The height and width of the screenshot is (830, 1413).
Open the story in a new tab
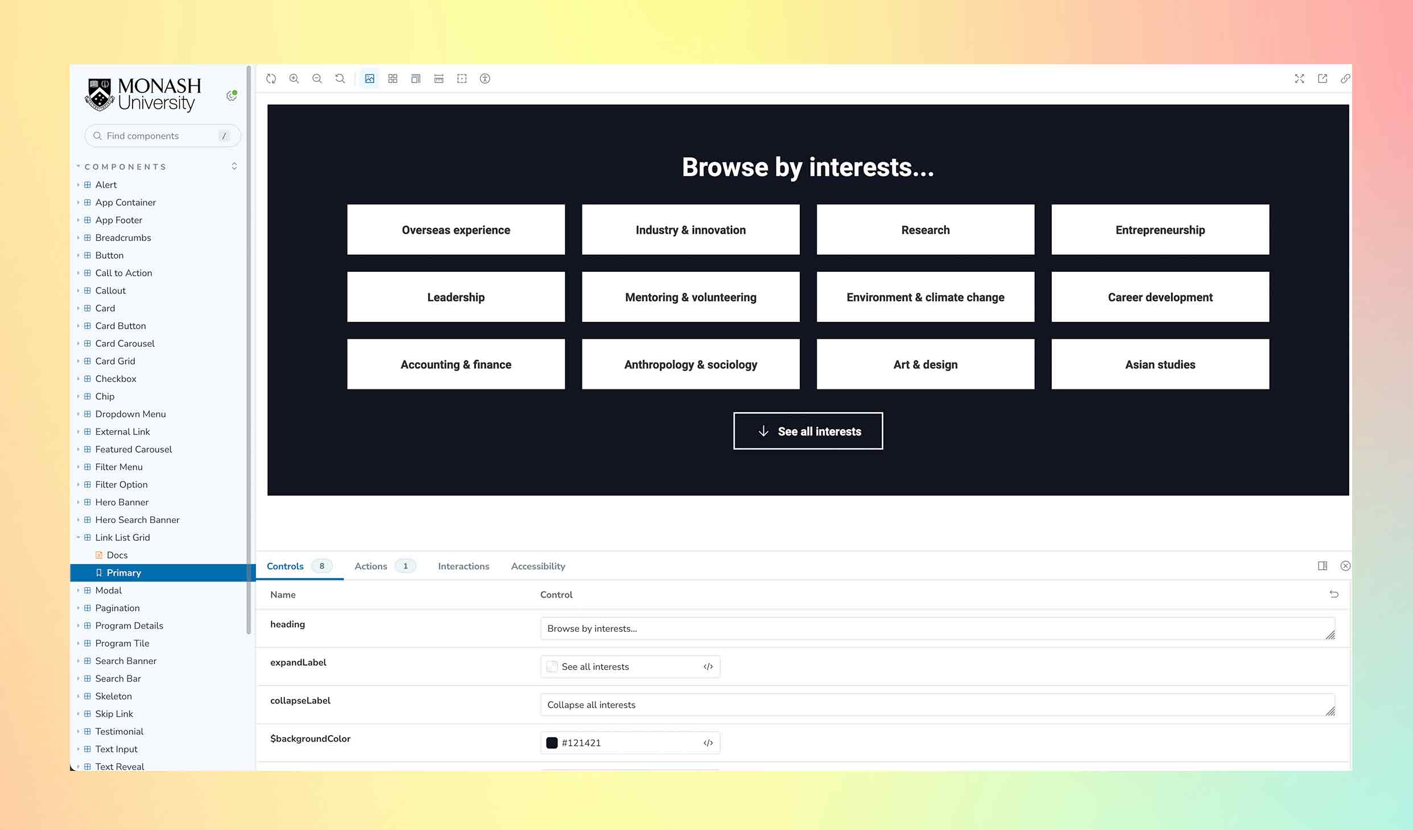(1323, 78)
